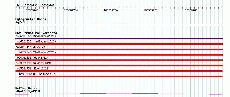The height and width of the screenshot is (97, 230).
Task: Click the magenta NMNAT2 transcript line
Action: pos(119,94)
